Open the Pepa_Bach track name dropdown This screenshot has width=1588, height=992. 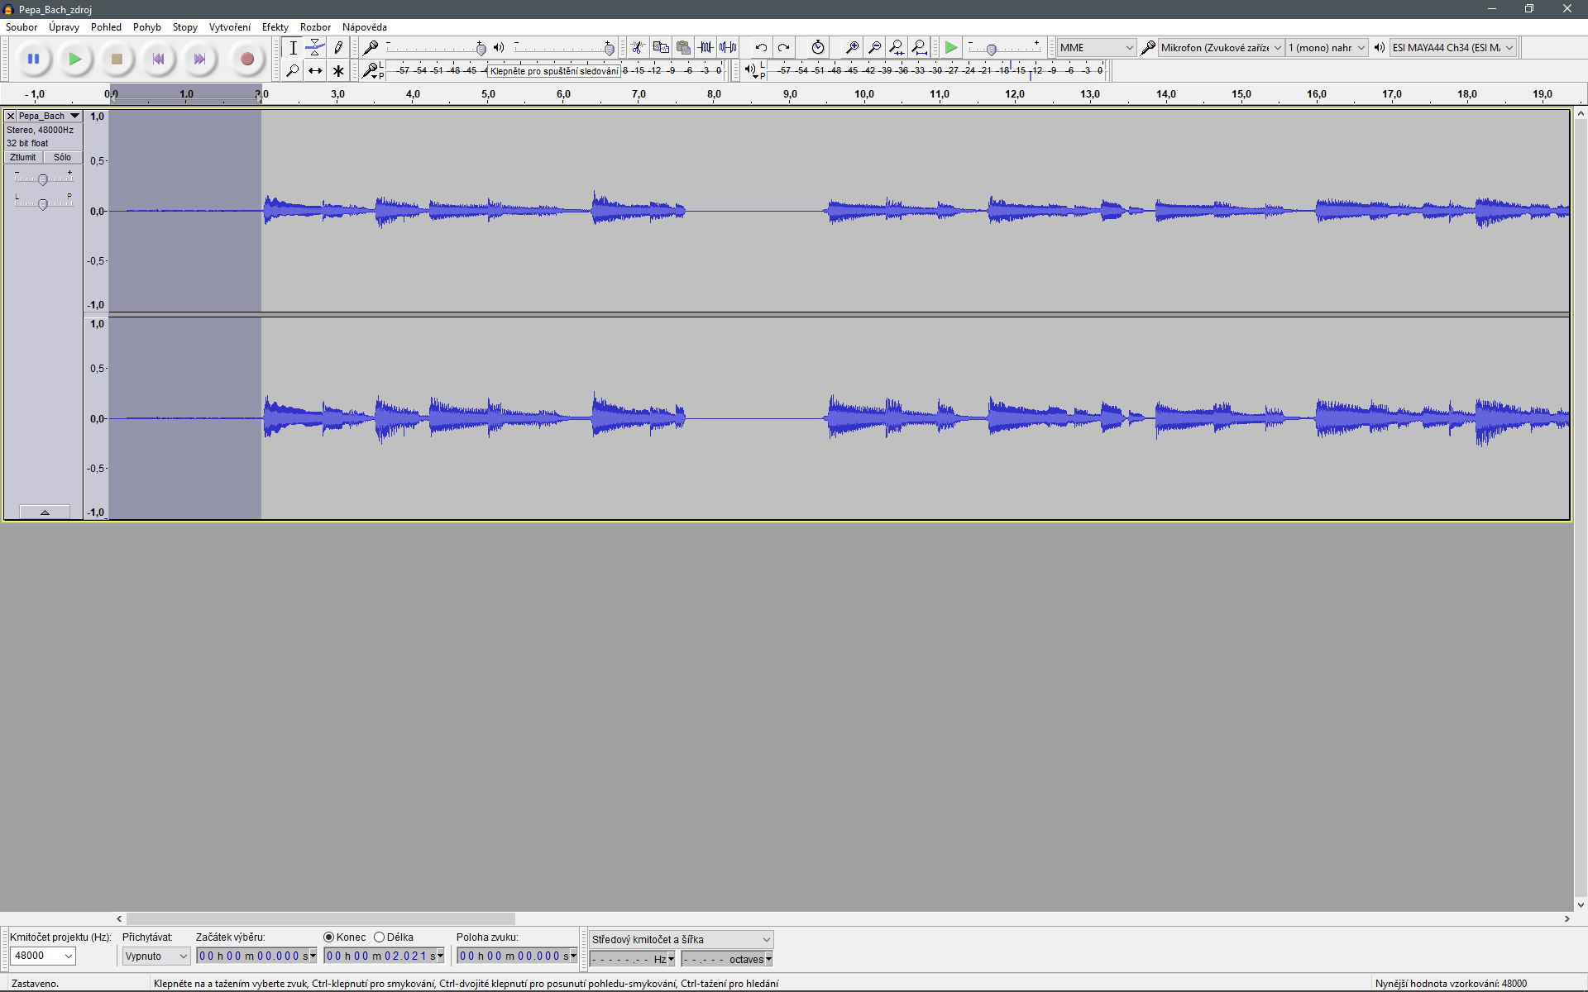pyautogui.click(x=50, y=116)
